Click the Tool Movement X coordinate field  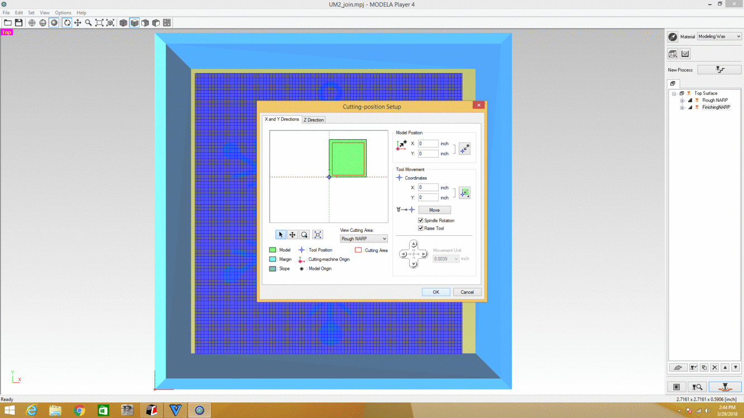coord(428,188)
